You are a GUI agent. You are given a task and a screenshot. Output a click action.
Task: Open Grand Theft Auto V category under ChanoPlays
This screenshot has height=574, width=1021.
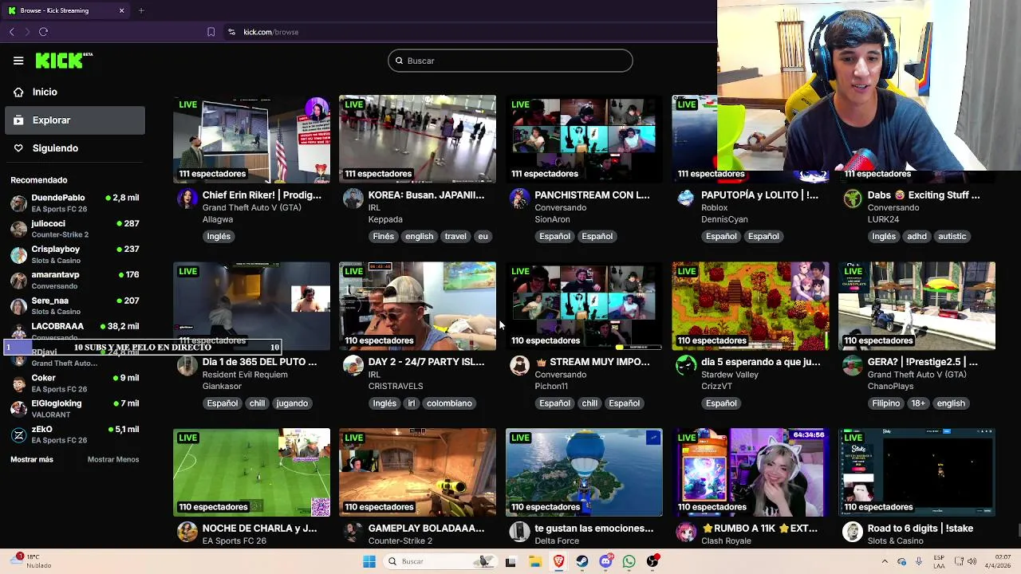point(917,375)
